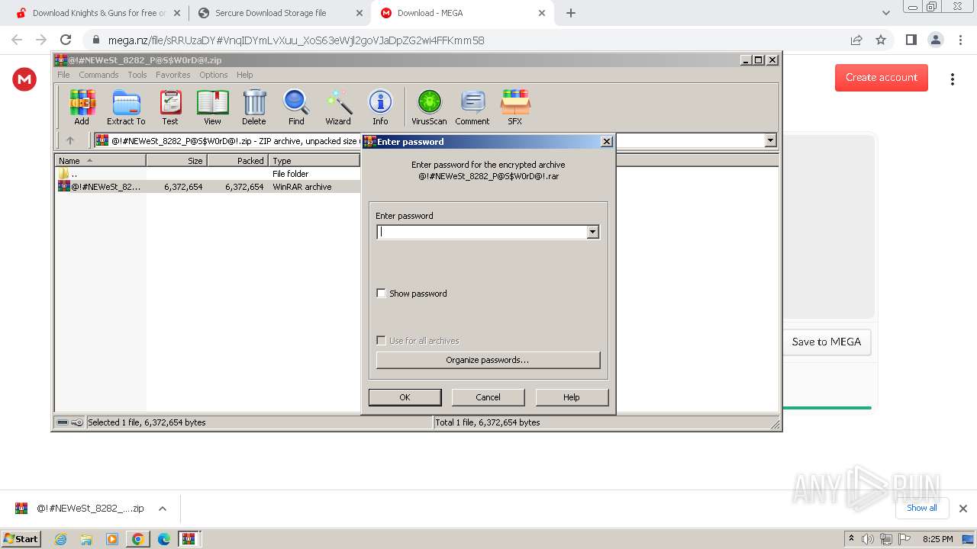Sort by Type column header
Viewport: 977px width, 549px height.
pyautogui.click(x=314, y=161)
